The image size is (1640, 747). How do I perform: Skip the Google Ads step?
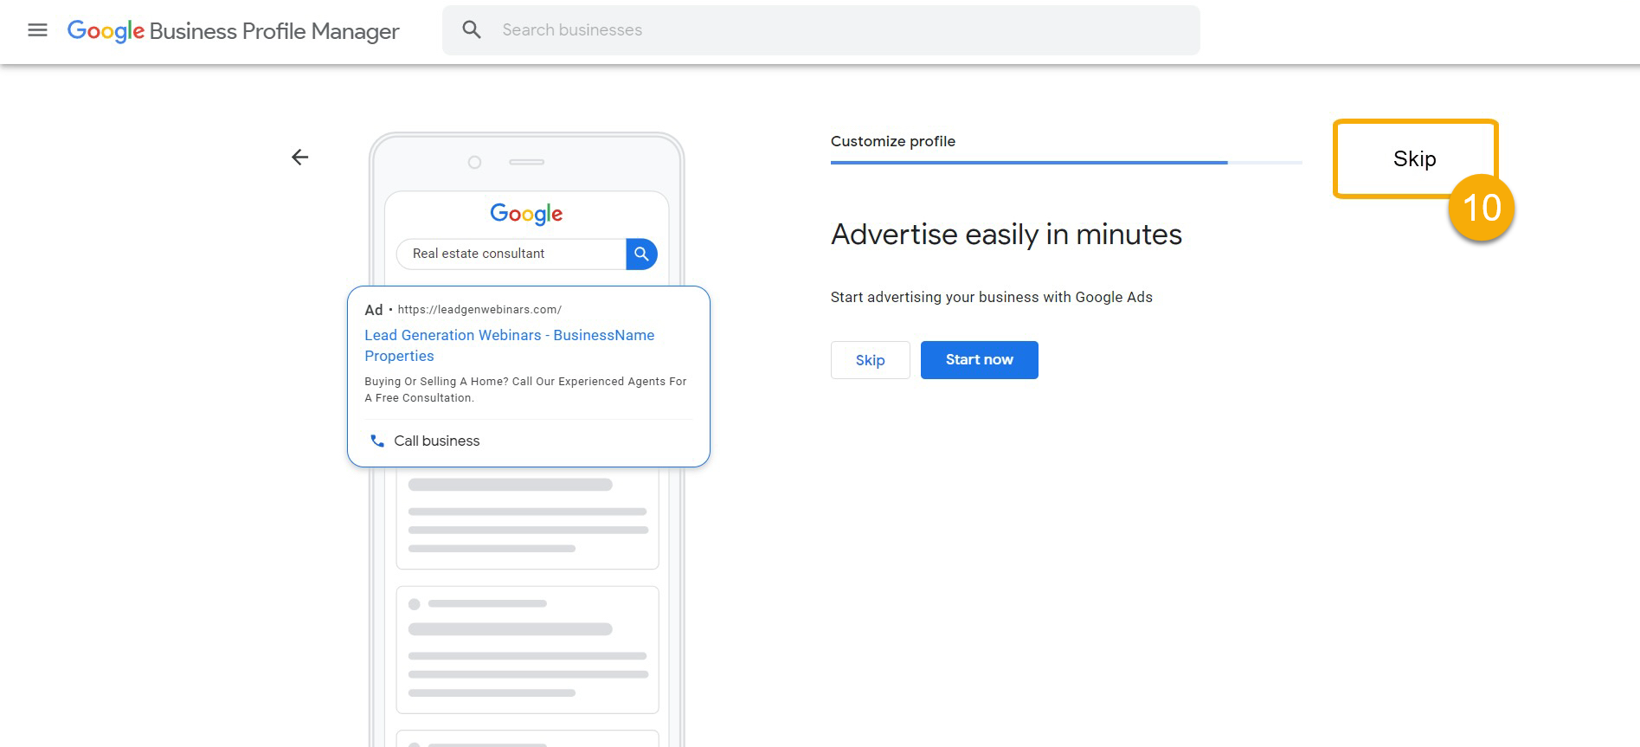pos(870,360)
